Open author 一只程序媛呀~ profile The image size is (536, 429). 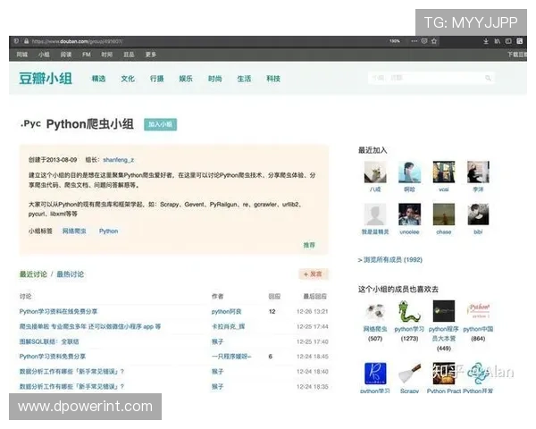231,356
